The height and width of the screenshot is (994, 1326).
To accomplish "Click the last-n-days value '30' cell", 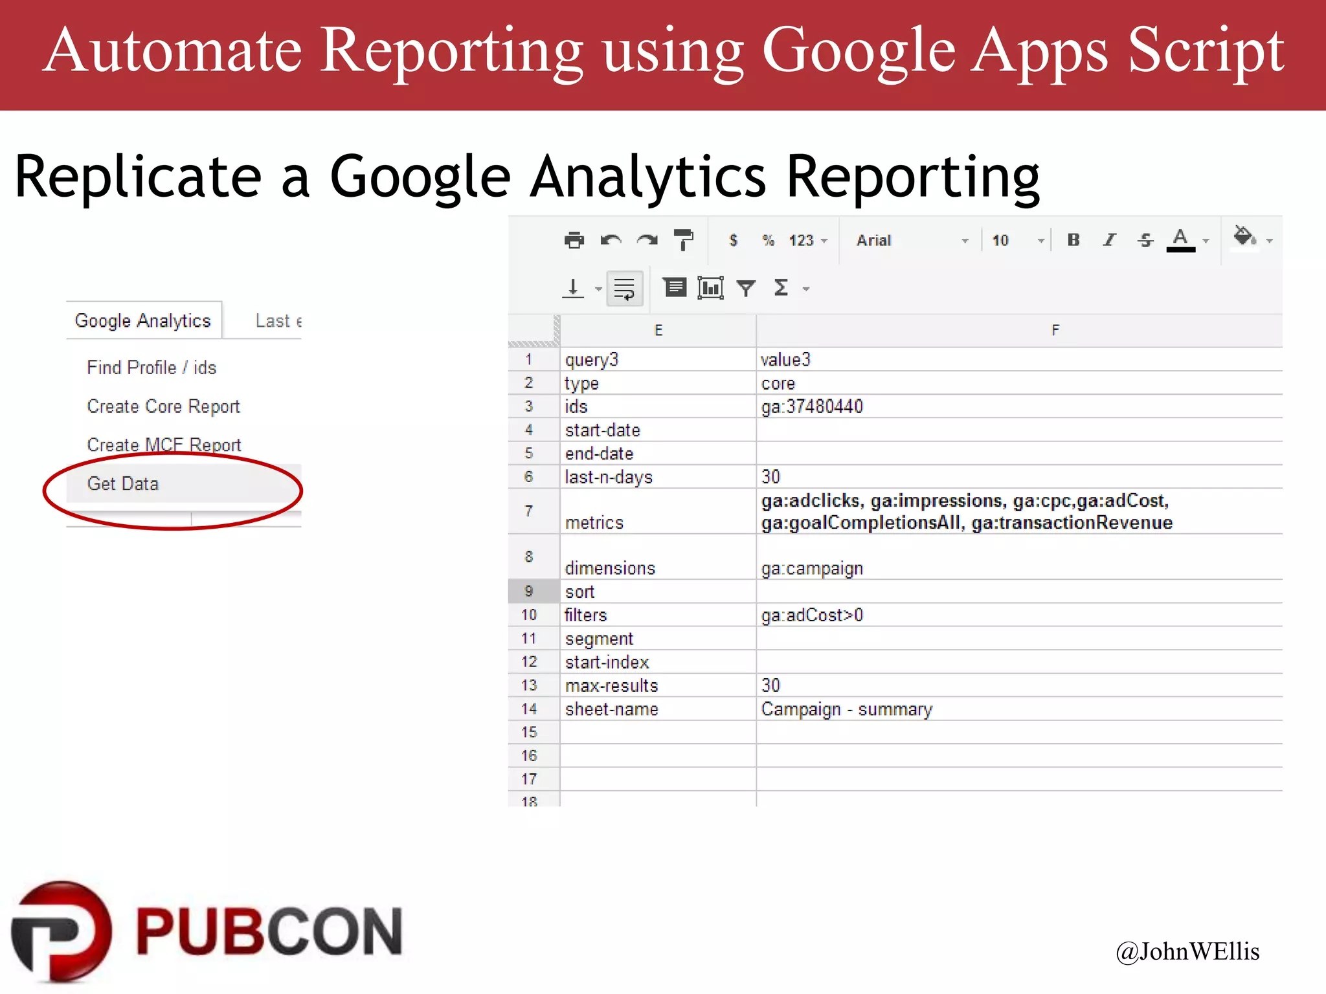I will click(x=1019, y=477).
